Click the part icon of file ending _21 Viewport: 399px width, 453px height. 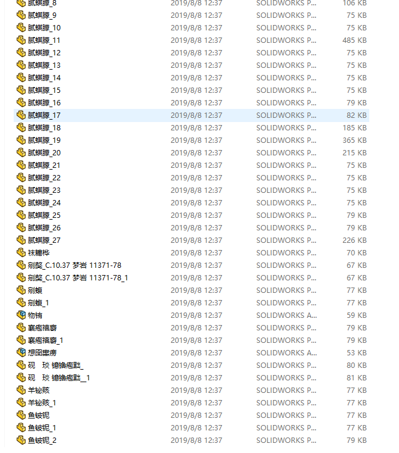tap(21, 165)
